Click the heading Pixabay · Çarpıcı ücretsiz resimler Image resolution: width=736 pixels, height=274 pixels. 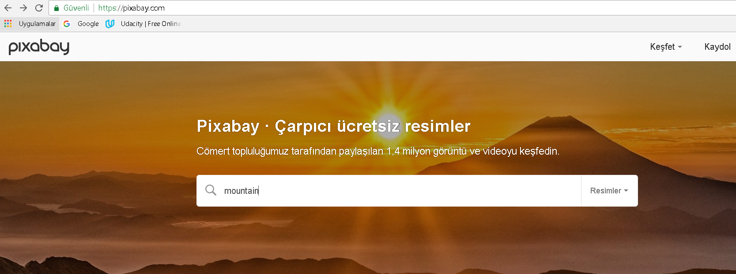[x=333, y=126]
